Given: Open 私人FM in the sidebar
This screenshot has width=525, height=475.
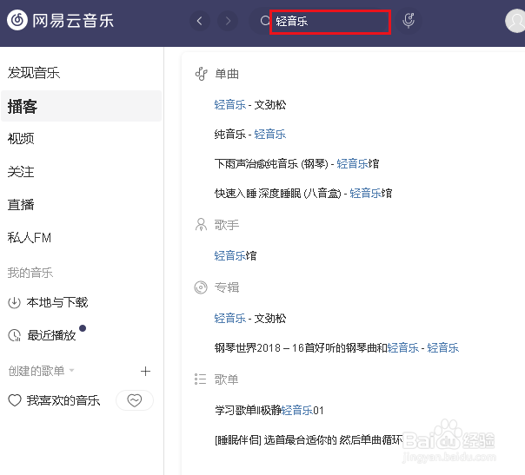Looking at the screenshot, I should pos(30,238).
